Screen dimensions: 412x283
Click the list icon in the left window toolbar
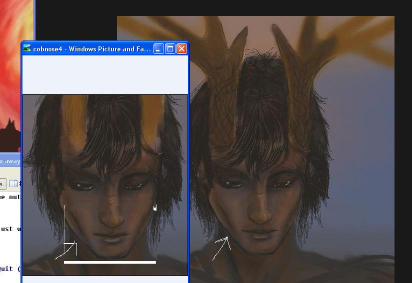coord(13,184)
